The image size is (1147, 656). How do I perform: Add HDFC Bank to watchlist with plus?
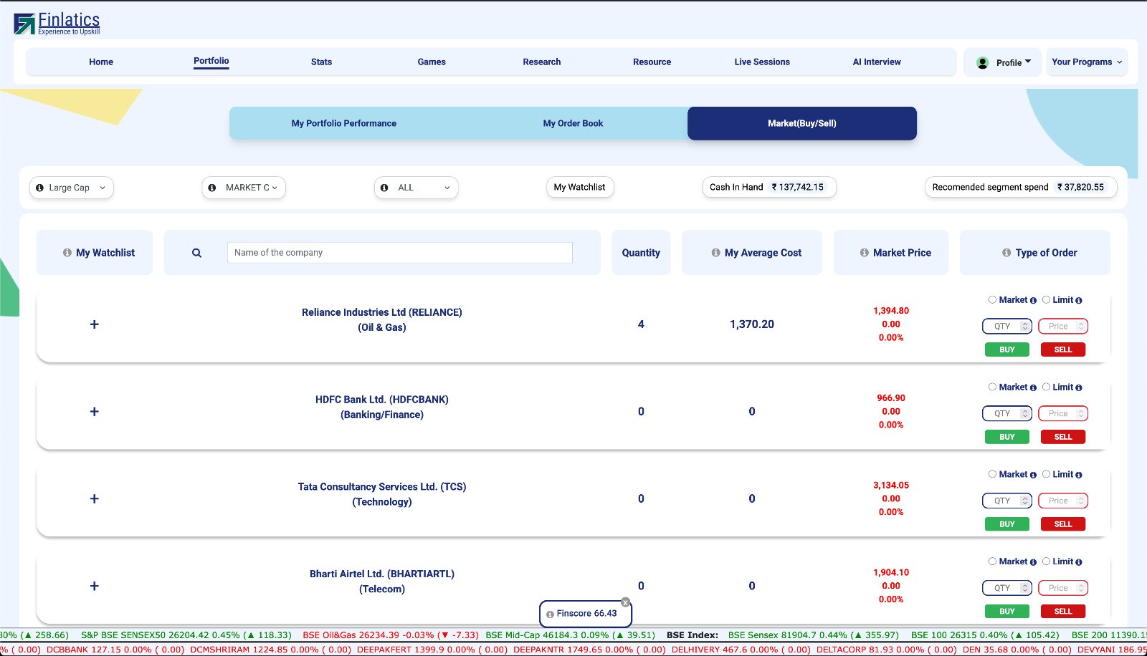coord(94,412)
